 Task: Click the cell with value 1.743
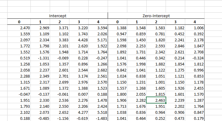79,34
